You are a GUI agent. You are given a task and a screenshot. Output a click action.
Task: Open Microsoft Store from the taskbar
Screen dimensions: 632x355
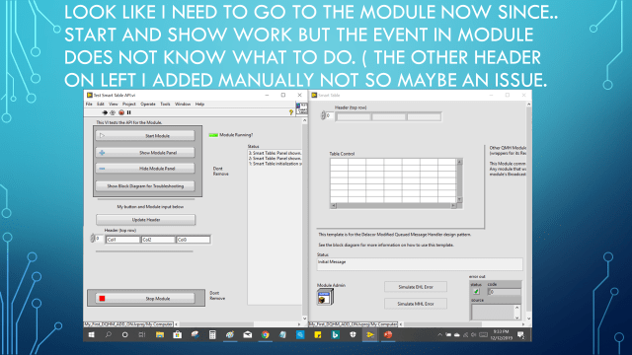178,335
